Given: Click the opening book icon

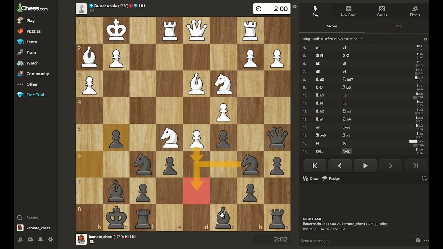Looking at the screenshot, I should pos(425,39).
